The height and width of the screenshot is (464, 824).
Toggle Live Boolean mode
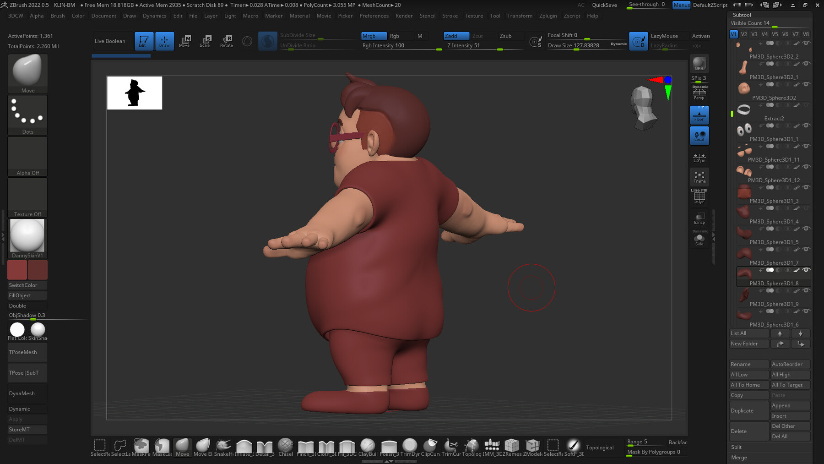click(x=110, y=41)
